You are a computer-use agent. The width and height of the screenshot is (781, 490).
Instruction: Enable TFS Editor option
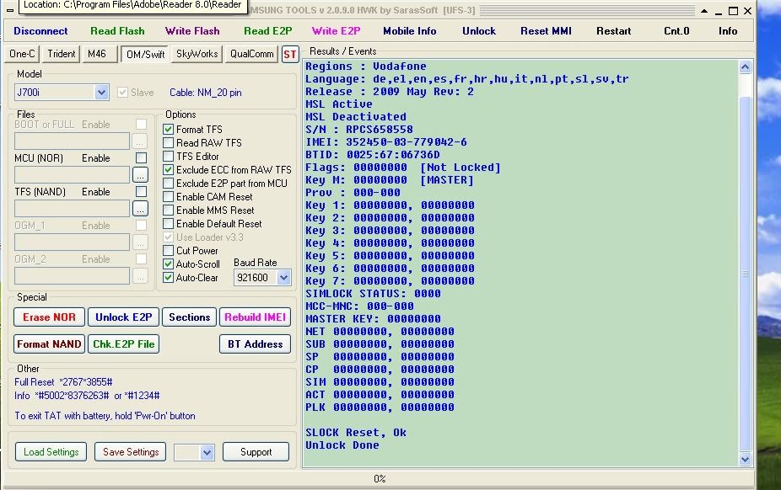pyautogui.click(x=169, y=156)
